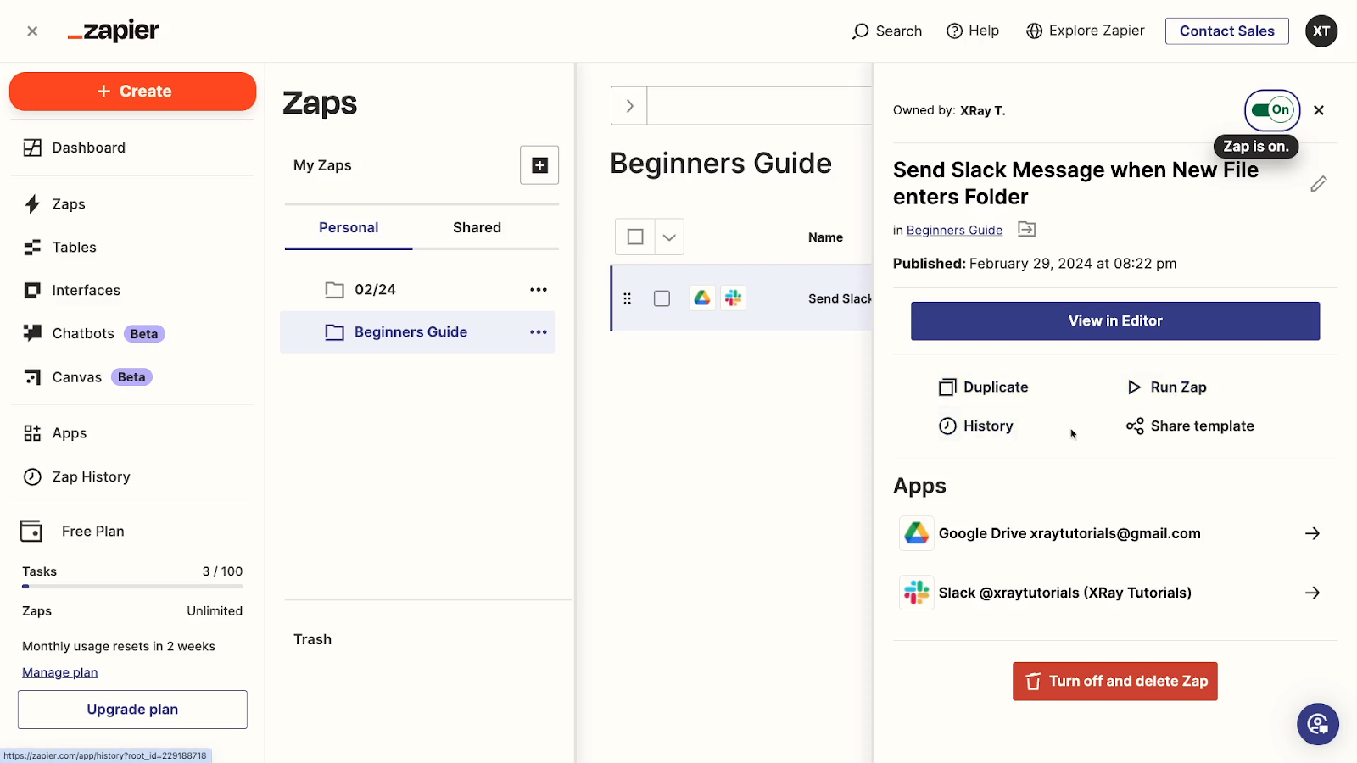The height and width of the screenshot is (763, 1357).
Task: Click the arrow on the Slack app row
Action: click(x=1312, y=593)
